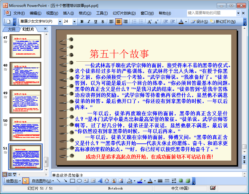Choose line style thickness
The height and width of the screenshot is (194, 249).
[x=160, y=181]
